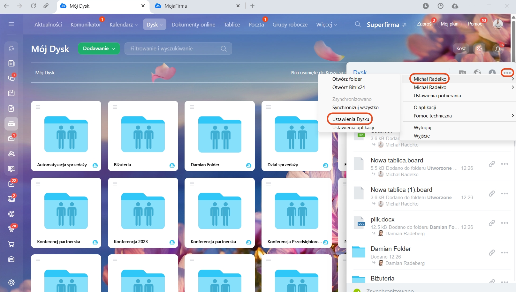Open the goal target icon in sidebar
Viewport: 516px width, 292px height.
pos(11,214)
